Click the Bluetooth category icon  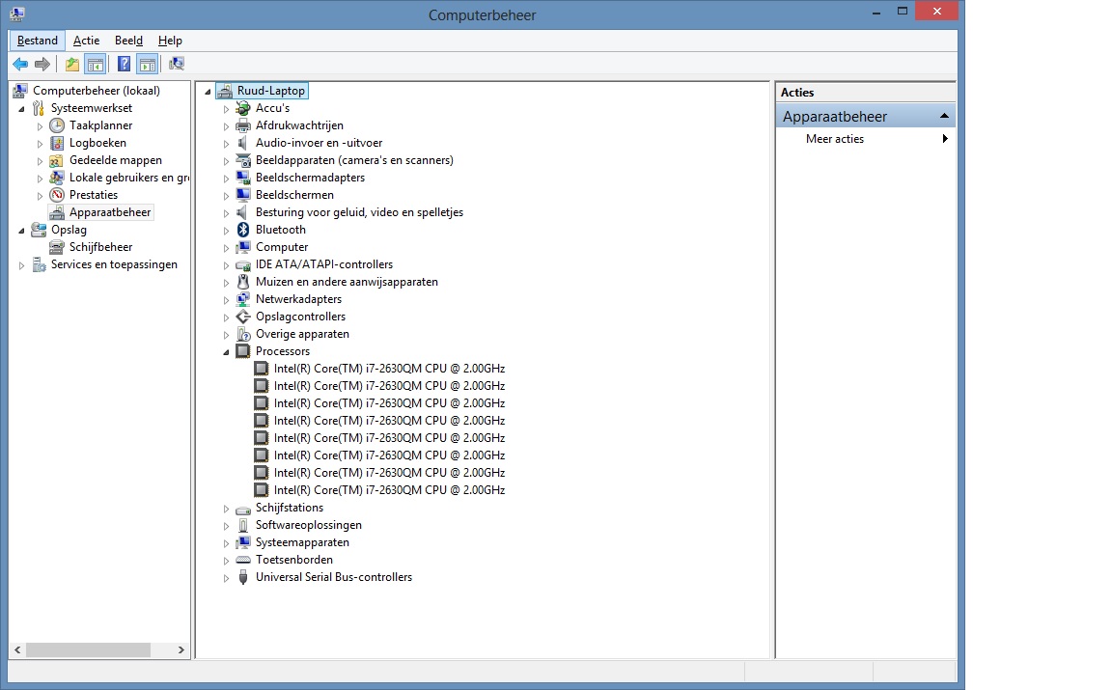click(x=243, y=230)
